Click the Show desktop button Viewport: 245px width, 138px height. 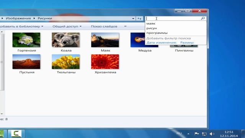(243, 134)
